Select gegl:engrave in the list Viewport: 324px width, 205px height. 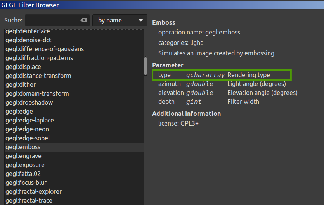pyautogui.click(x=74, y=156)
